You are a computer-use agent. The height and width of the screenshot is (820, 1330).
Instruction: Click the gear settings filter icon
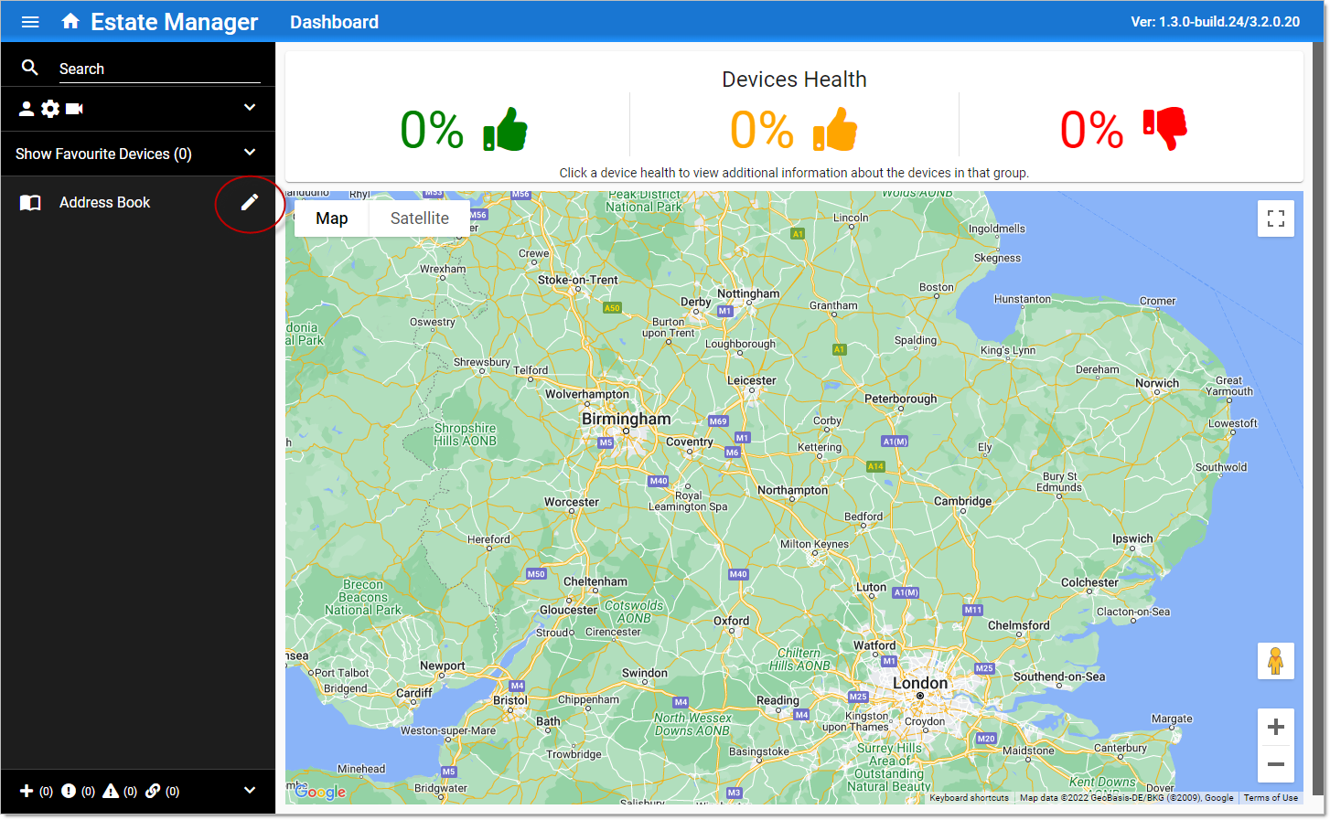pyautogui.click(x=50, y=109)
